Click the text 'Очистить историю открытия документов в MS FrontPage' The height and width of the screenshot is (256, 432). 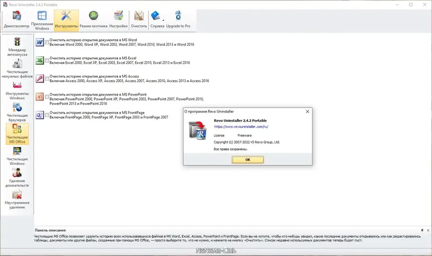[97, 113]
